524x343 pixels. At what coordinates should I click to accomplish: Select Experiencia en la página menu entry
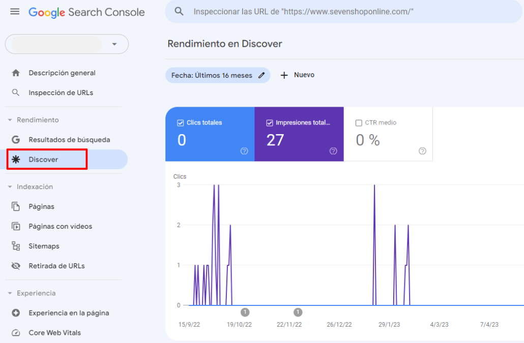pyautogui.click(x=70, y=313)
